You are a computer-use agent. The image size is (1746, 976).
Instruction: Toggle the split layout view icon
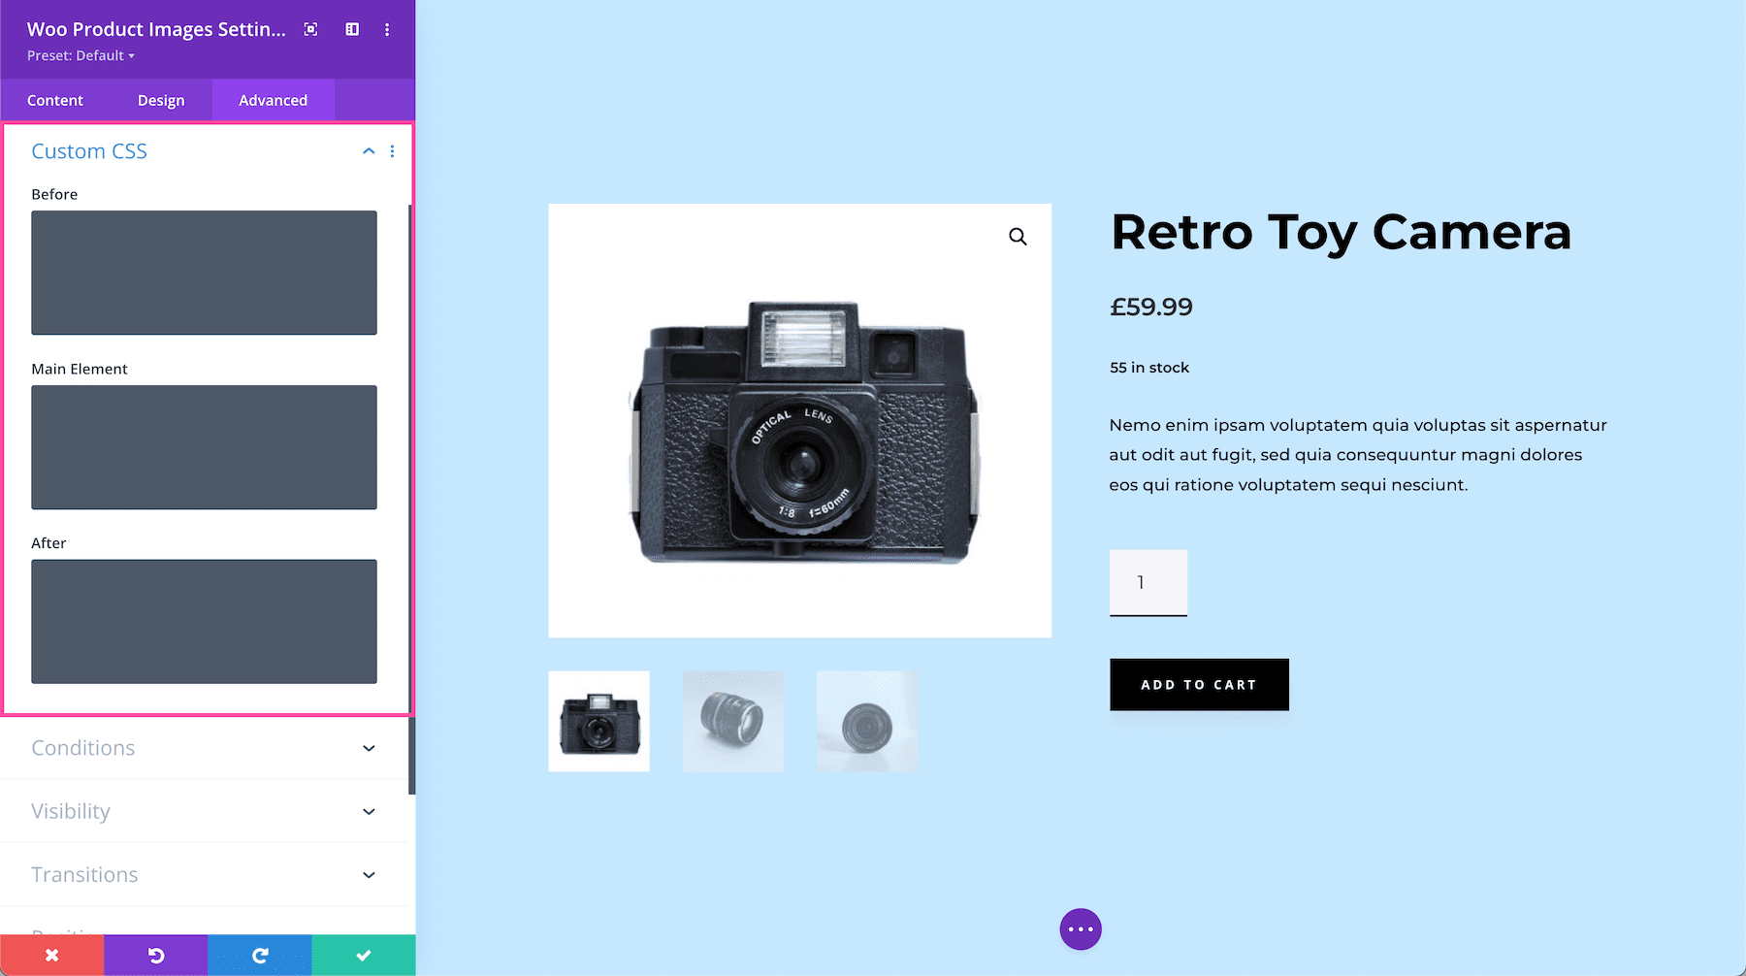351,29
